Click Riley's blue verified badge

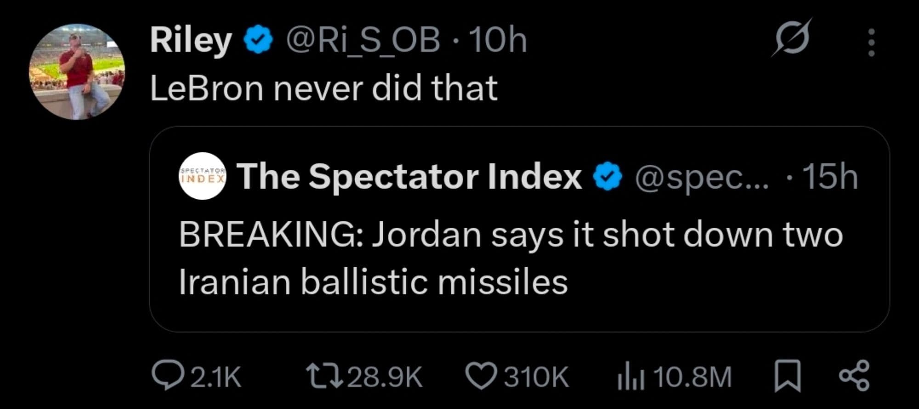point(258,40)
